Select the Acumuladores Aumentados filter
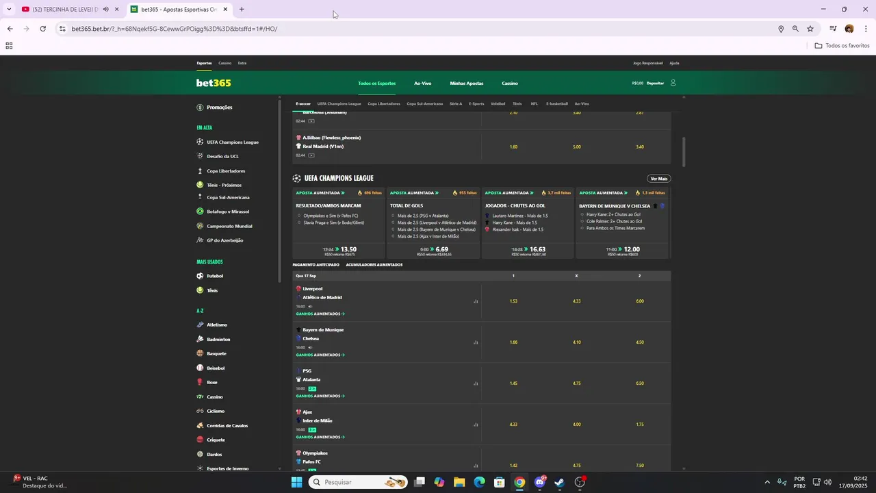The image size is (876, 493). click(374, 265)
